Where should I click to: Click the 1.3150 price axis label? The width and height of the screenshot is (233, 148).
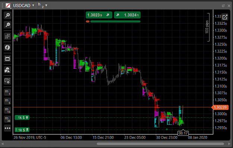click(x=221, y=72)
